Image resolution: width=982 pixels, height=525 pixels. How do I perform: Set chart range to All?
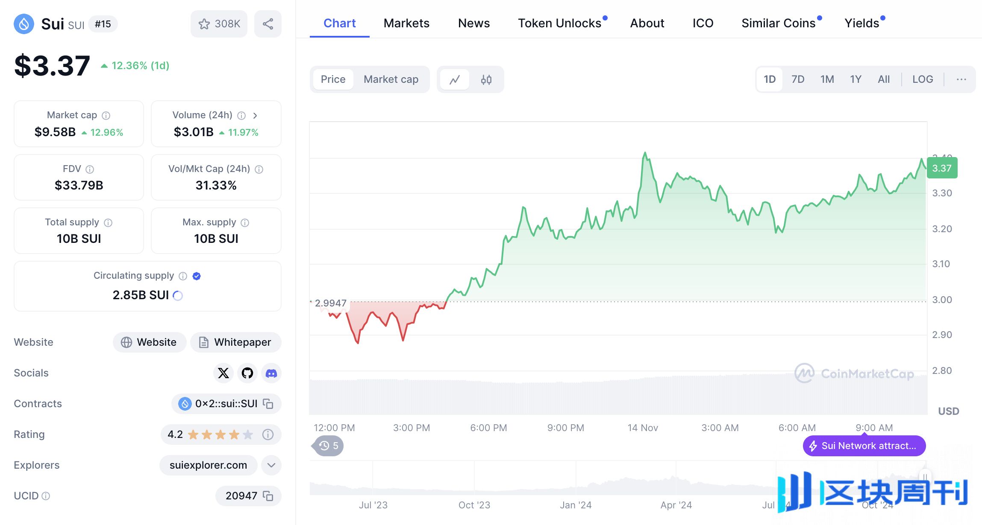coord(884,79)
